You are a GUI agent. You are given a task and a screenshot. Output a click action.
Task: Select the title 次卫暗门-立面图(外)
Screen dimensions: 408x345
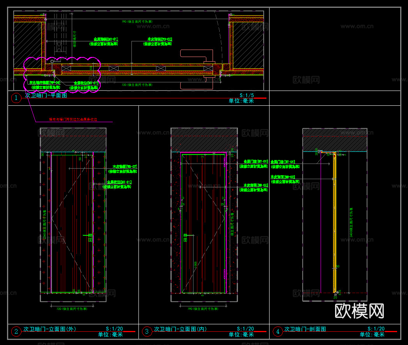click(x=50, y=329)
